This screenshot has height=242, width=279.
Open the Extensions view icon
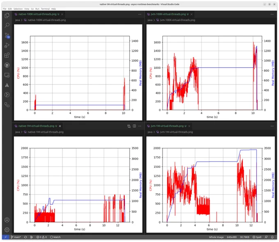pyautogui.click(x=7, y=55)
